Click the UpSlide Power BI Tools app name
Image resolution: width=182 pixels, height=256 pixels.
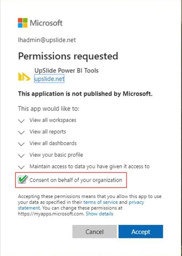[x=66, y=70]
